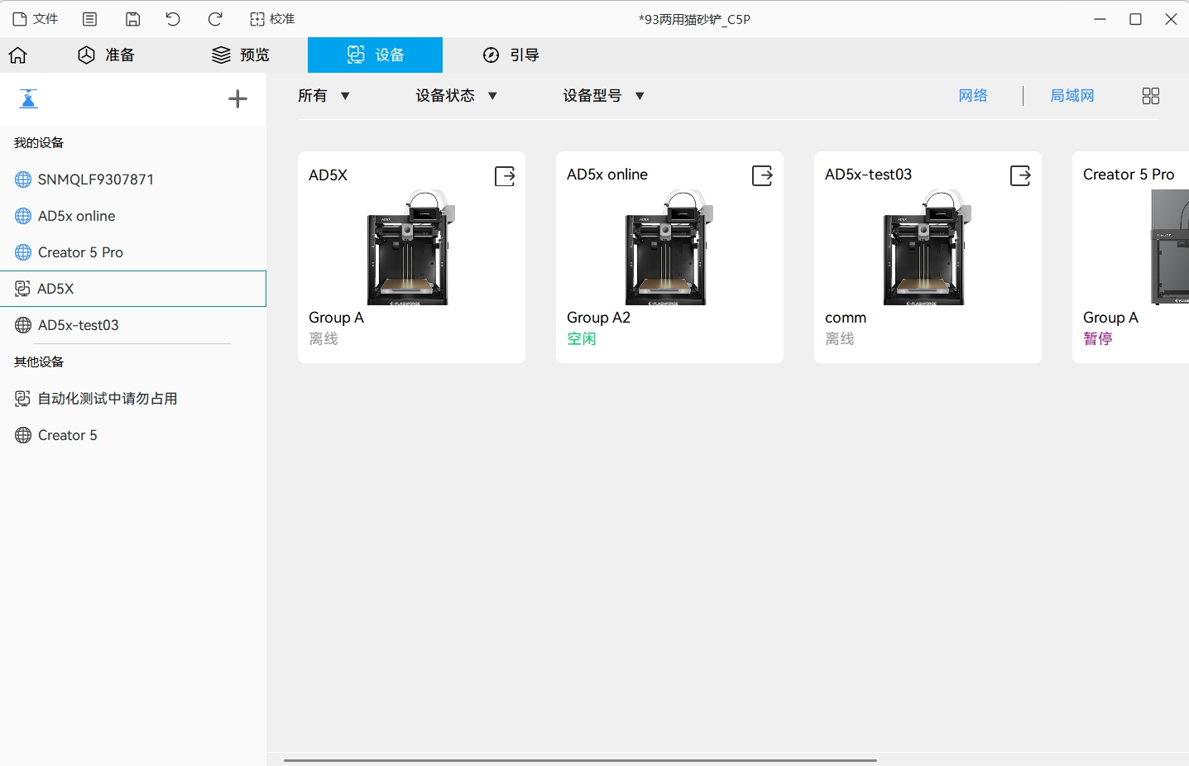Viewport: 1189px width, 766px height.
Task: Open AD5X card detail arrow icon
Action: click(505, 176)
